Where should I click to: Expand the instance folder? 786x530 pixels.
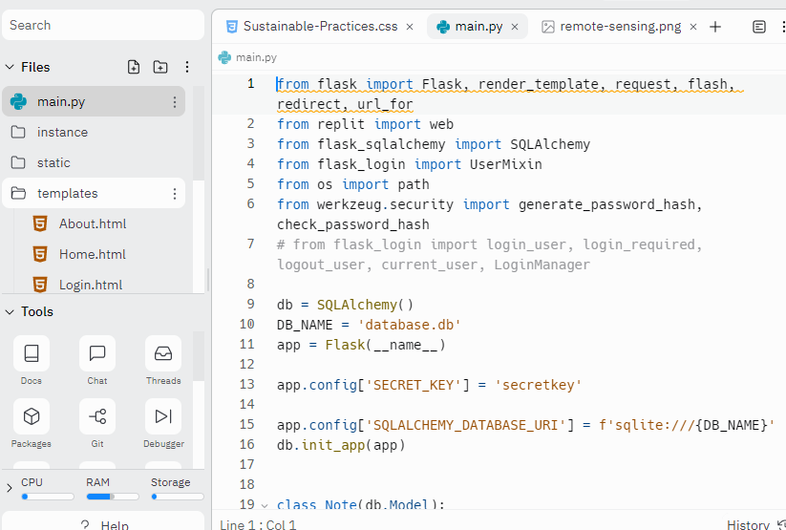pyautogui.click(x=94, y=133)
